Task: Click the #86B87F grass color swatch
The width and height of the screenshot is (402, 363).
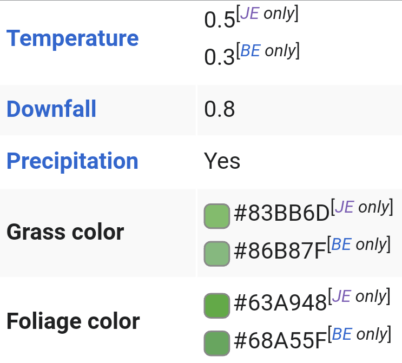Action: pos(217,253)
